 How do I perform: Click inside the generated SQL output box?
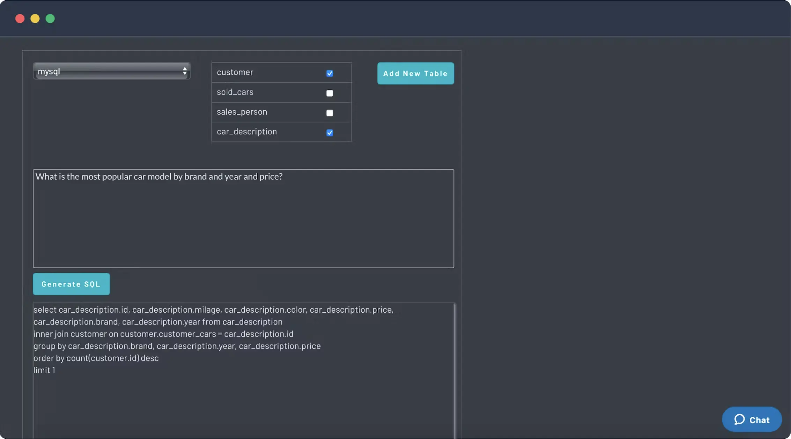[243, 401]
